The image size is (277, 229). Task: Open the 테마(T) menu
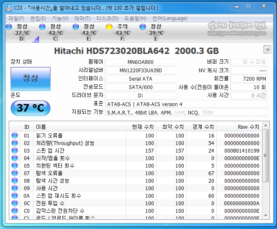(82, 18)
